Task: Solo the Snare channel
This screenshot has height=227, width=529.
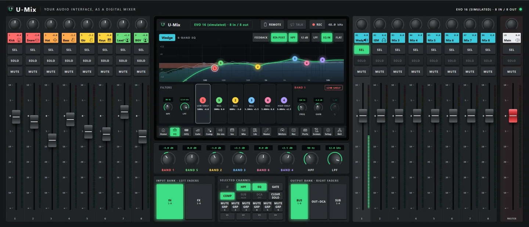Action: point(33,61)
